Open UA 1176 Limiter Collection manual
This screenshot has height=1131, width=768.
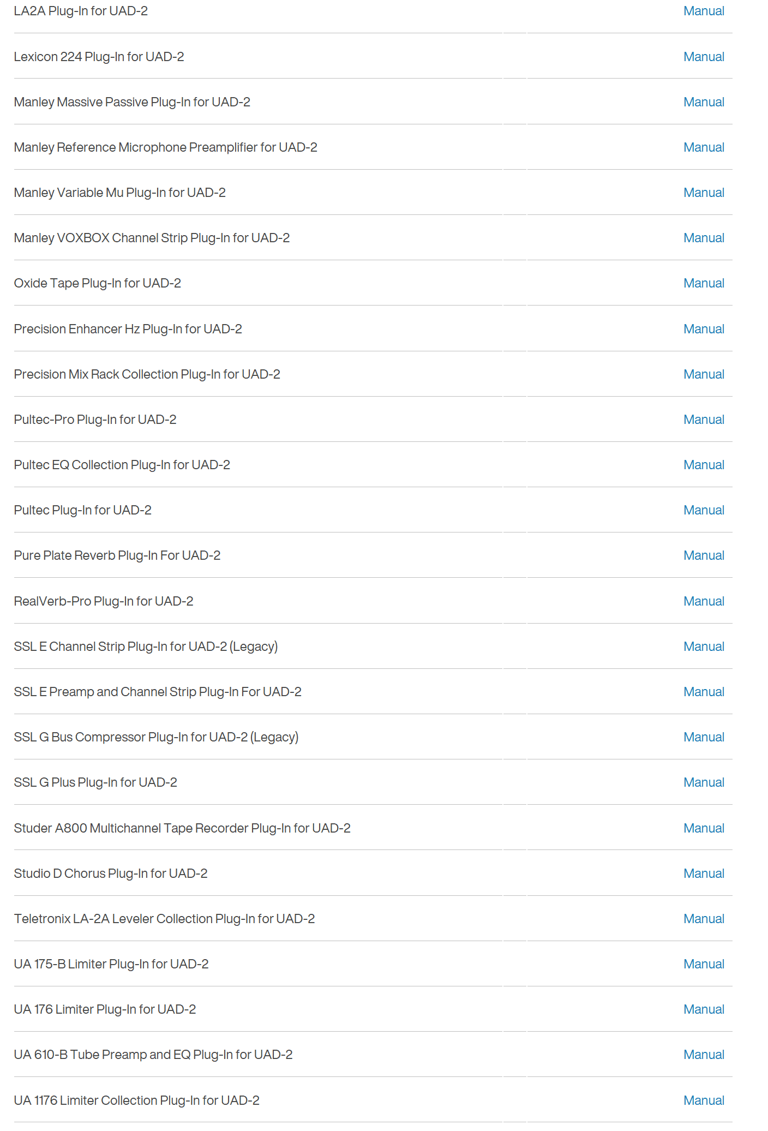tap(704, 1100)
